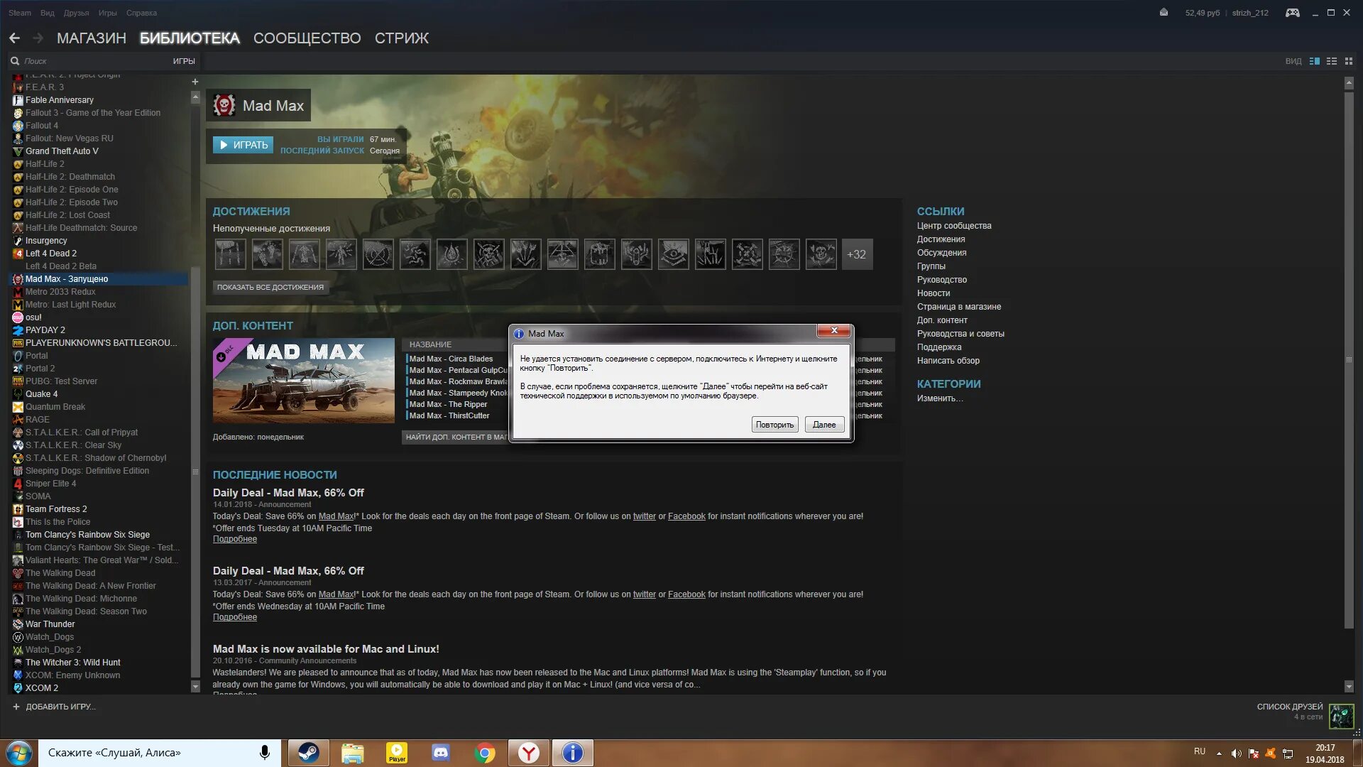Select The Witcher 3: Wild Hunt
Image resolution: width=1363 pixels, height=767 pixels.
72,663
